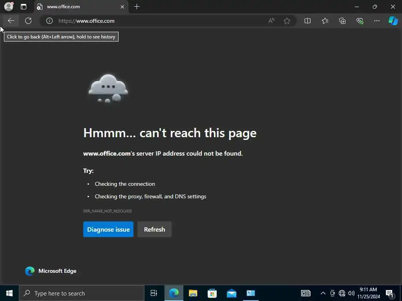Open the network globe tray icon
Image resolution: width=402 pixels, height=301 pixels.
coord(342,293)
